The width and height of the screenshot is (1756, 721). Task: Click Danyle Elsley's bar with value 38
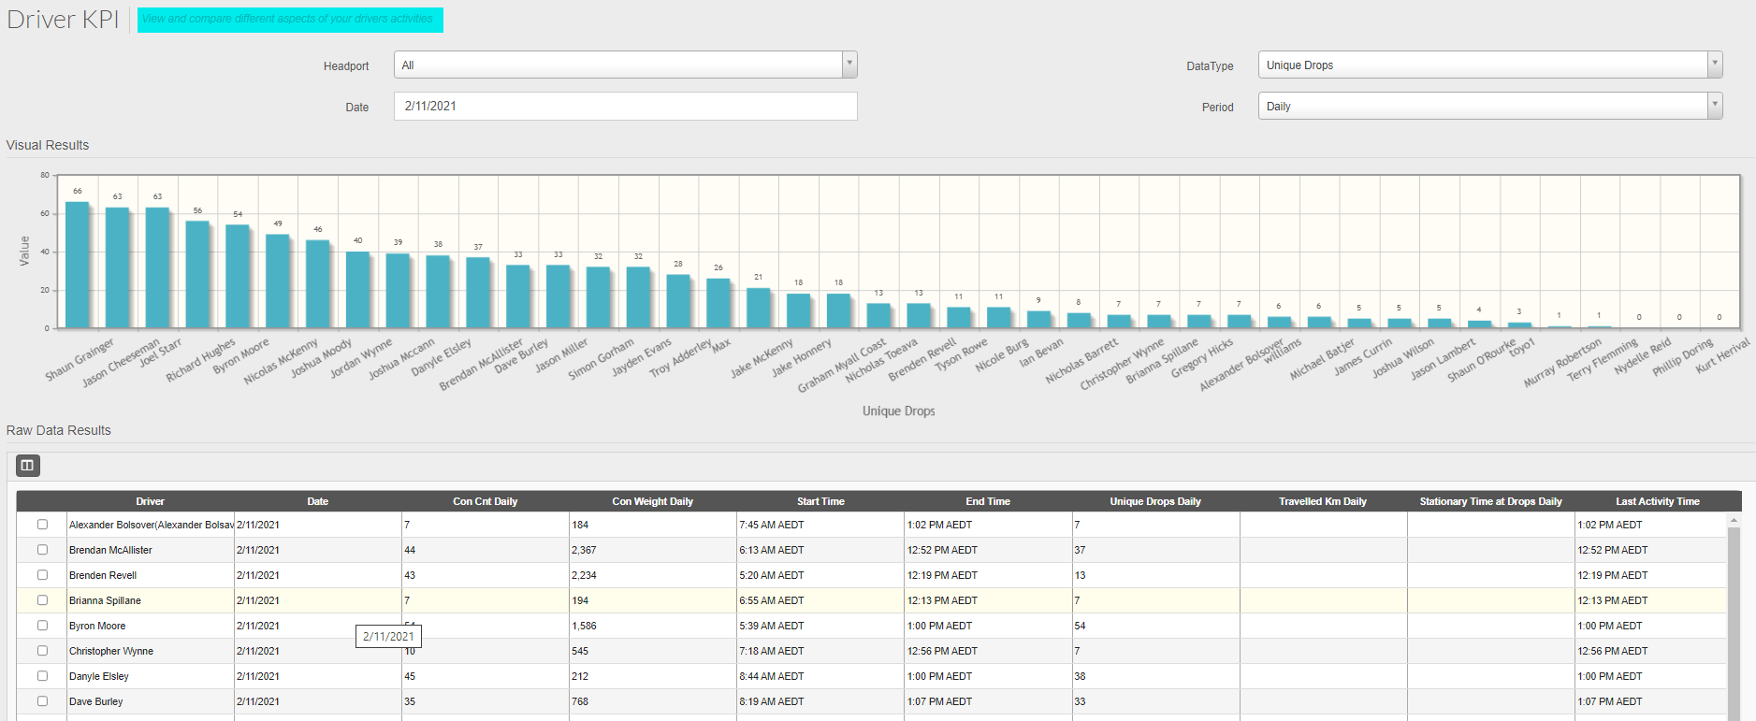[438, 292]
